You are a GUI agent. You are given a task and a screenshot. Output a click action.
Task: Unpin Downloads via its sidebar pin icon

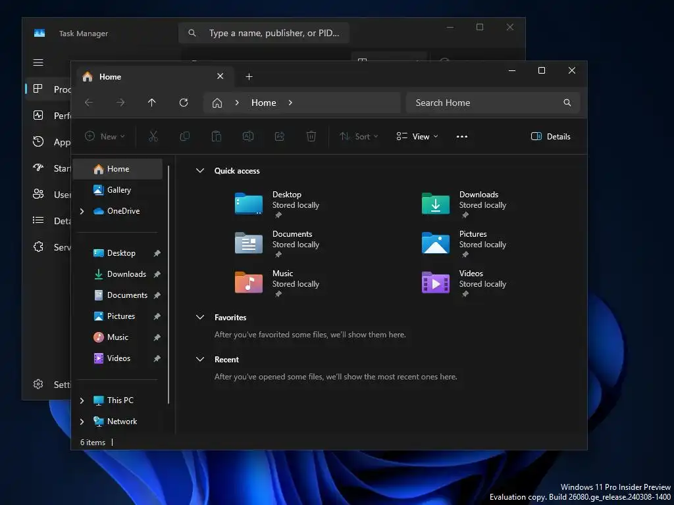(157, 274)
